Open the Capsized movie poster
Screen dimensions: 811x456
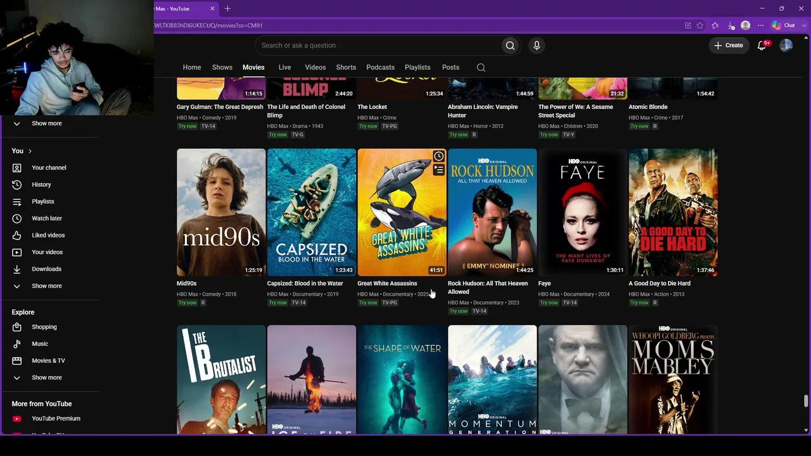(312, 212)
